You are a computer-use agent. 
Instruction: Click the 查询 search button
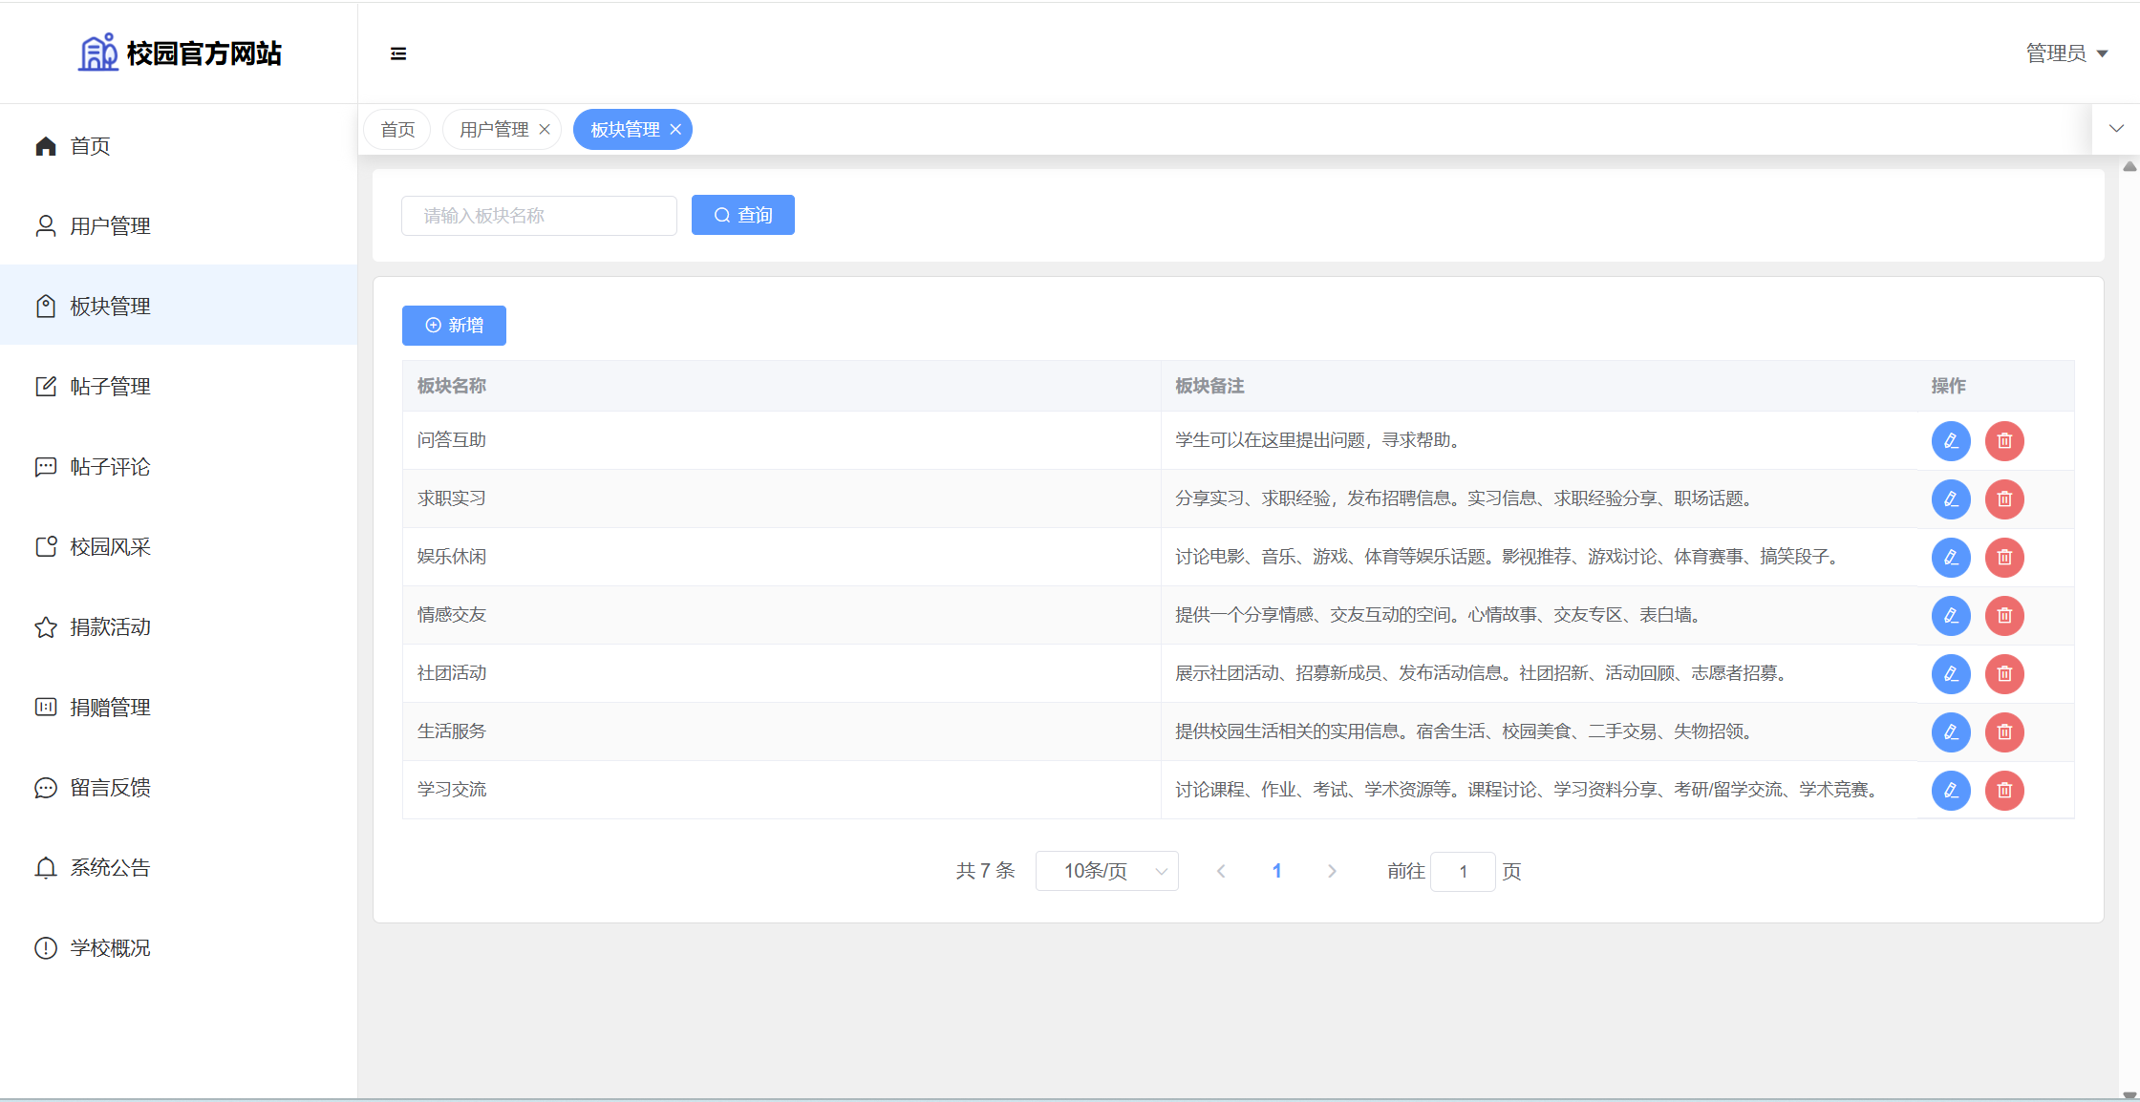click(742, 216)
